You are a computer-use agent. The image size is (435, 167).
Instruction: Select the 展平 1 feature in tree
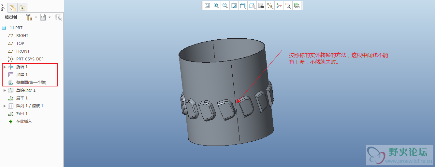click(x=22, y=98)
